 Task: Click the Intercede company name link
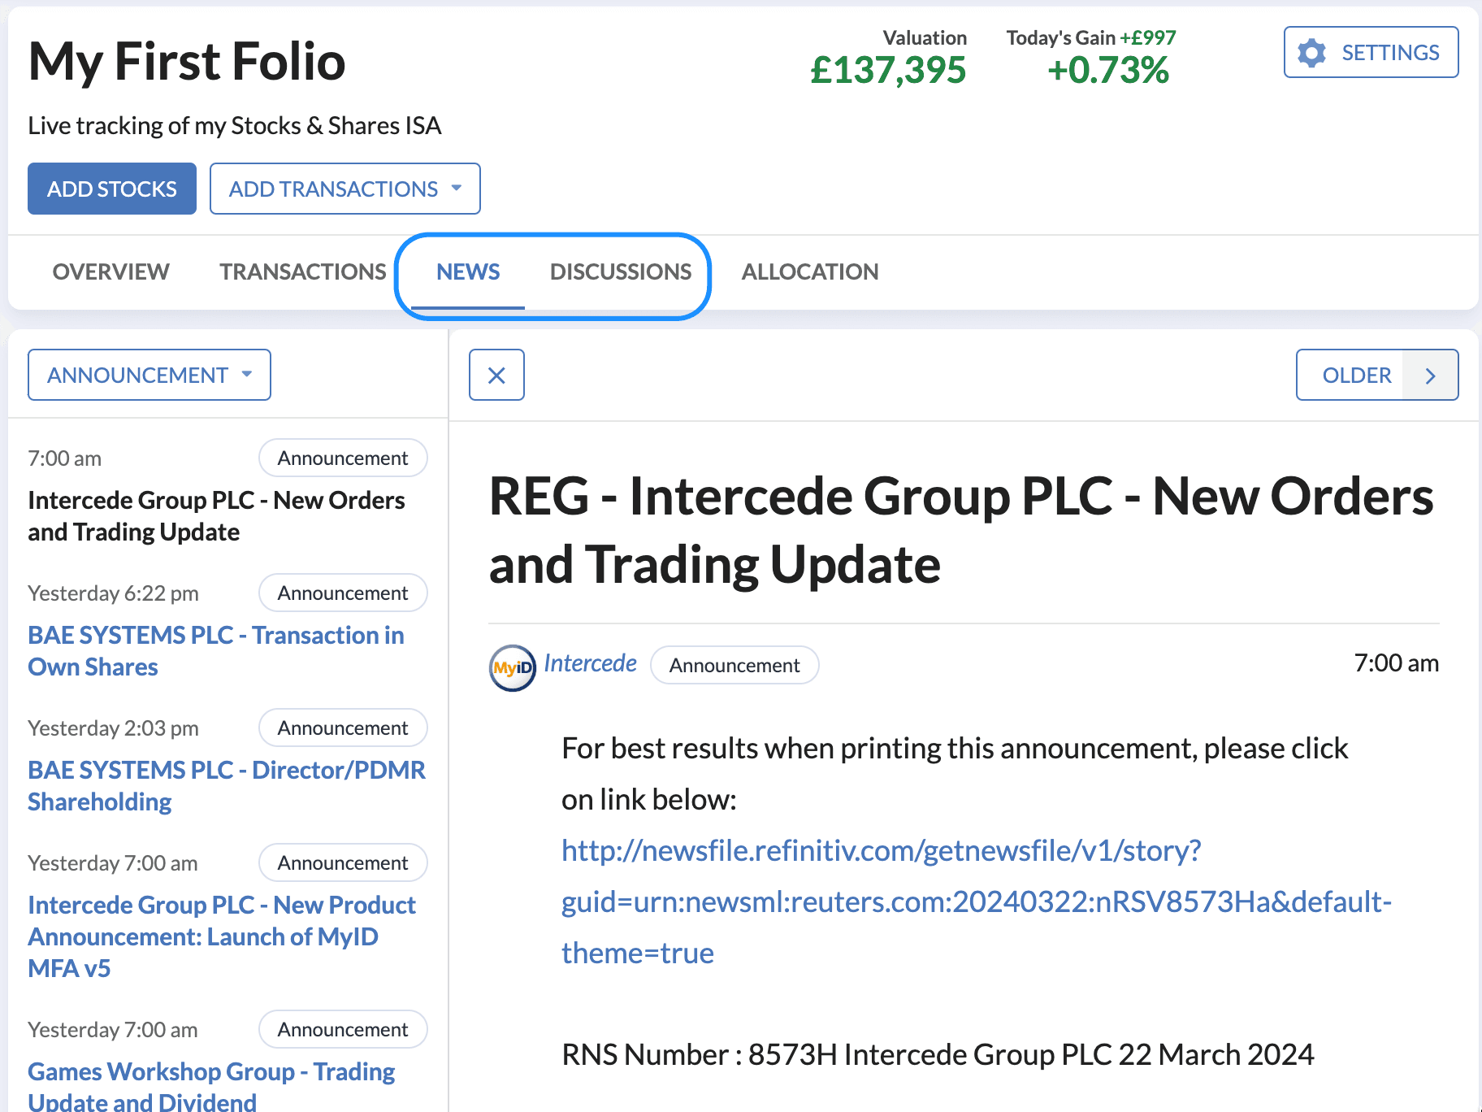[590, 663]
